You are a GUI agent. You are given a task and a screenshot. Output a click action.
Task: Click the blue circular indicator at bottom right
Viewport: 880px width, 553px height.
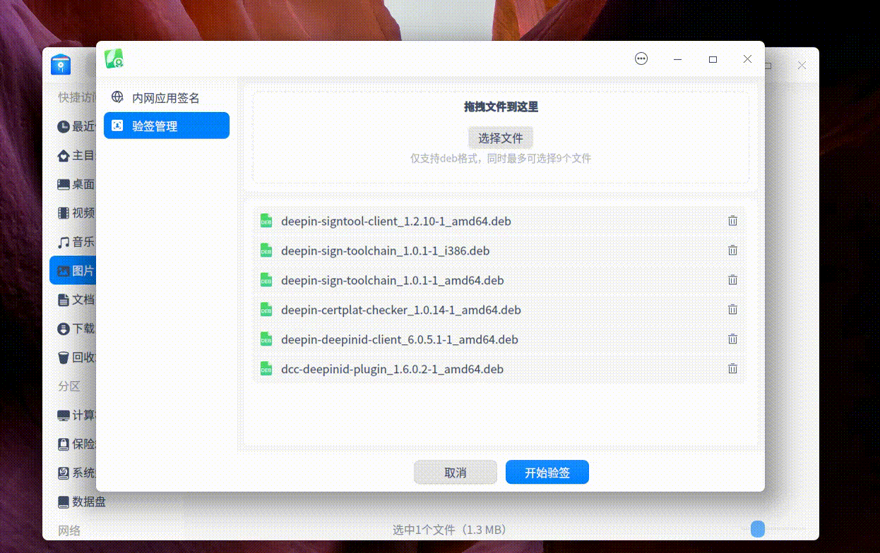pos(757,528)
